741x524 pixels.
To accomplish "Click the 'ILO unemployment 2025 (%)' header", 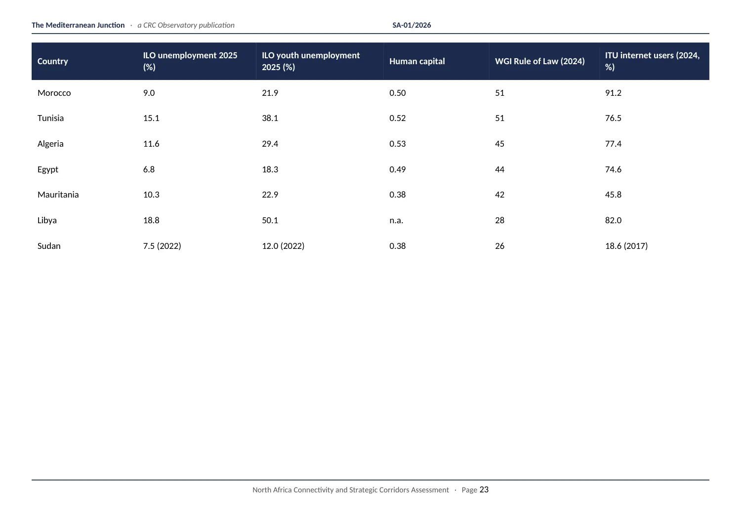I will 190,61.
